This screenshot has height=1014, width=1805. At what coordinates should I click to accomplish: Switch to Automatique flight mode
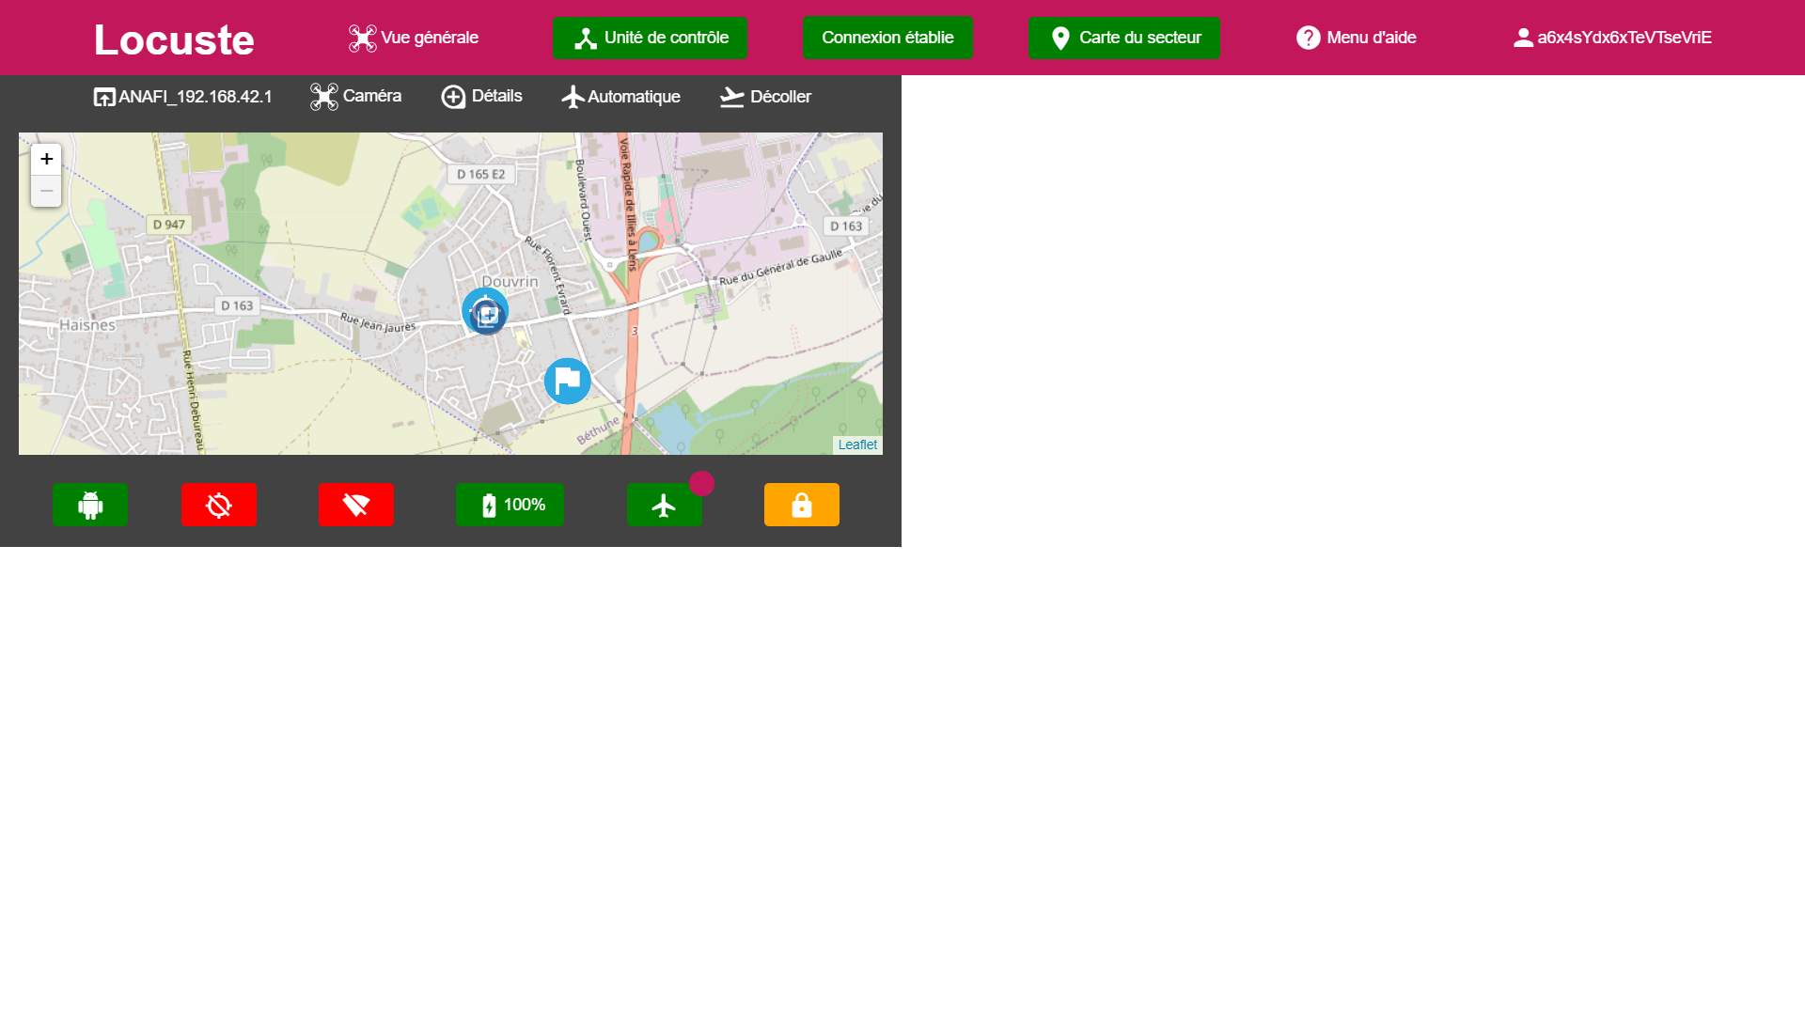click(x=620, y=97)
